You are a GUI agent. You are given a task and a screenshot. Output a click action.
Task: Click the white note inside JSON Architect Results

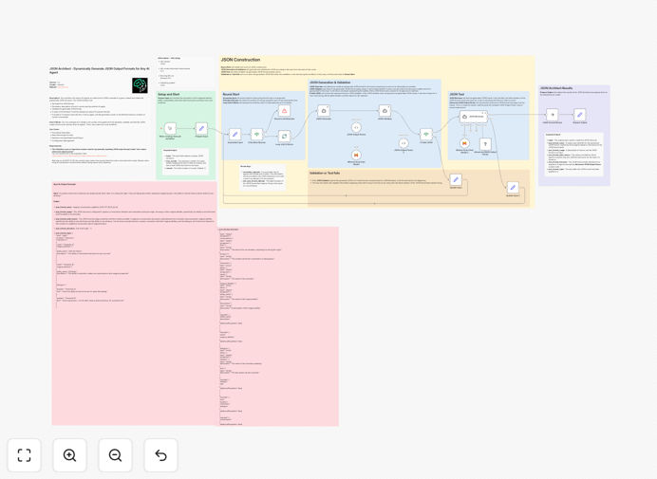[x=574, y=154]
